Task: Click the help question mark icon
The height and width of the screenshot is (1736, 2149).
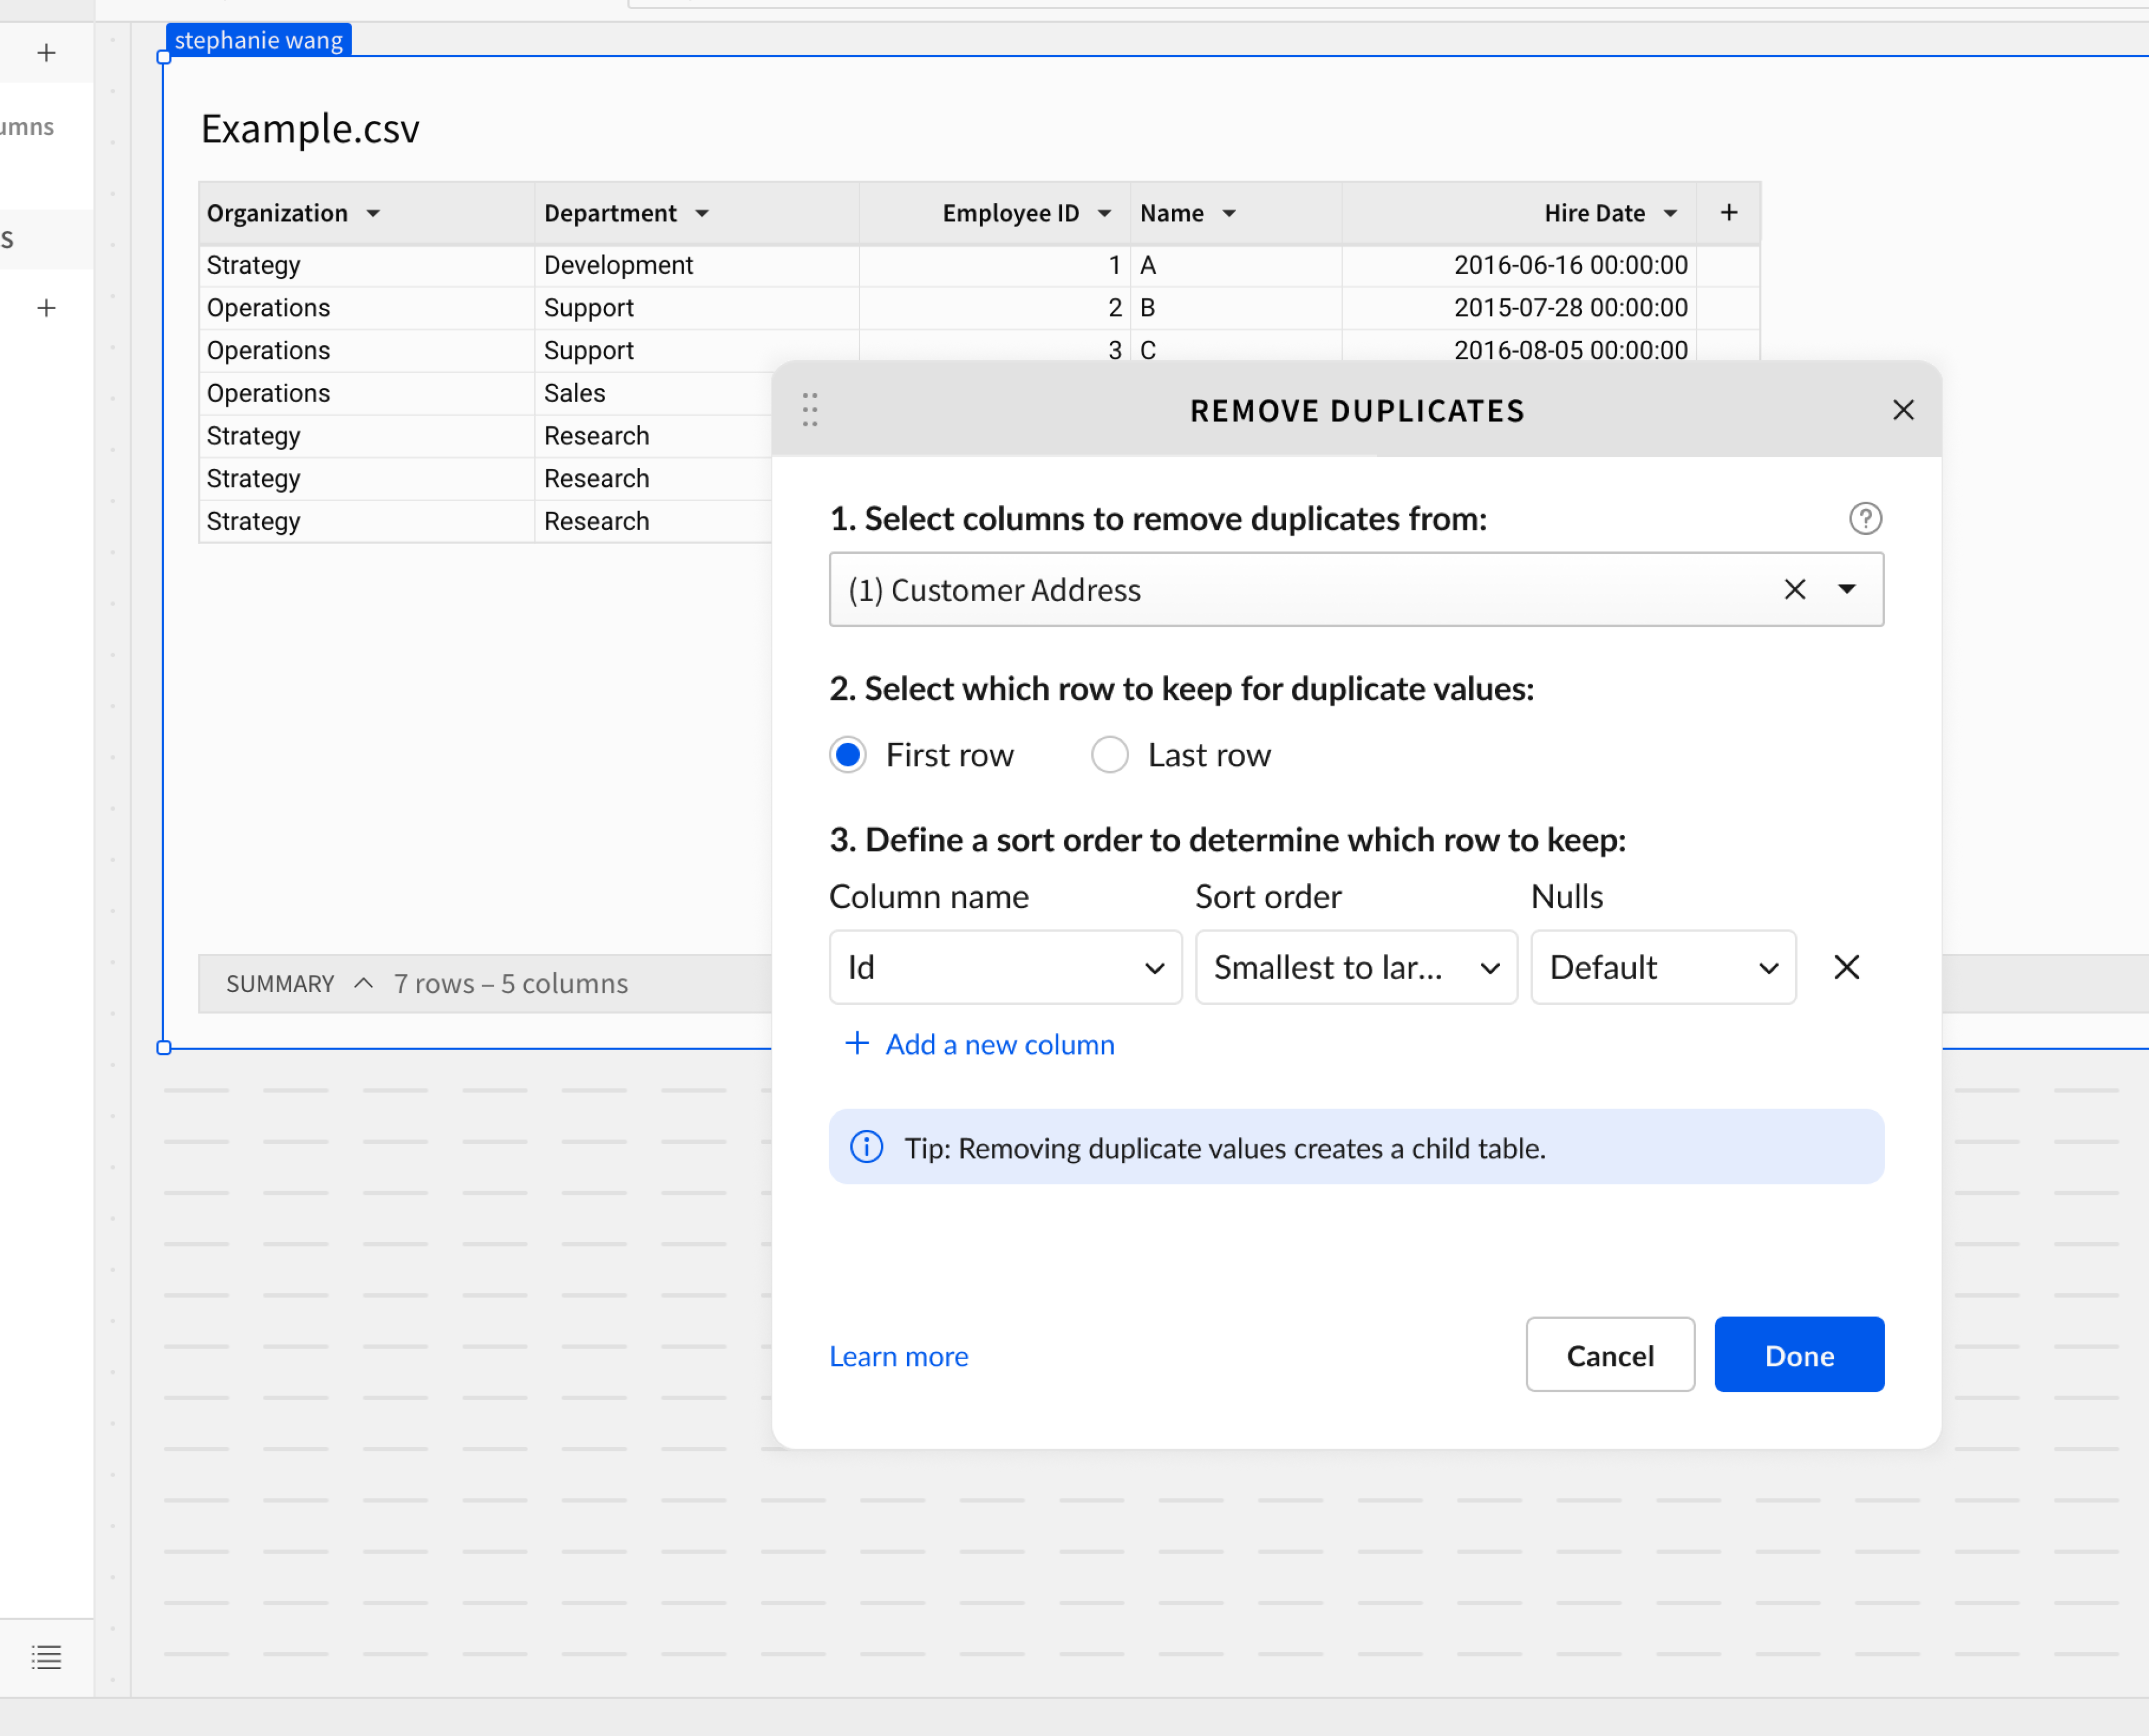Action: pos(1864,518)
